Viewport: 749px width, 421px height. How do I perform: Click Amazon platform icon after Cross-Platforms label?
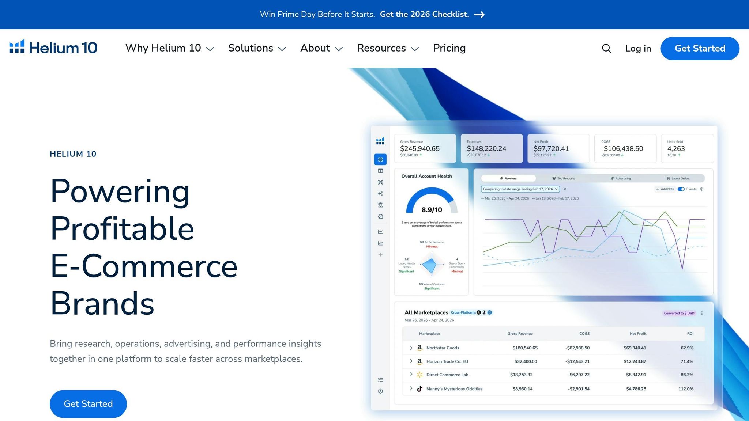tap(479, 312)
